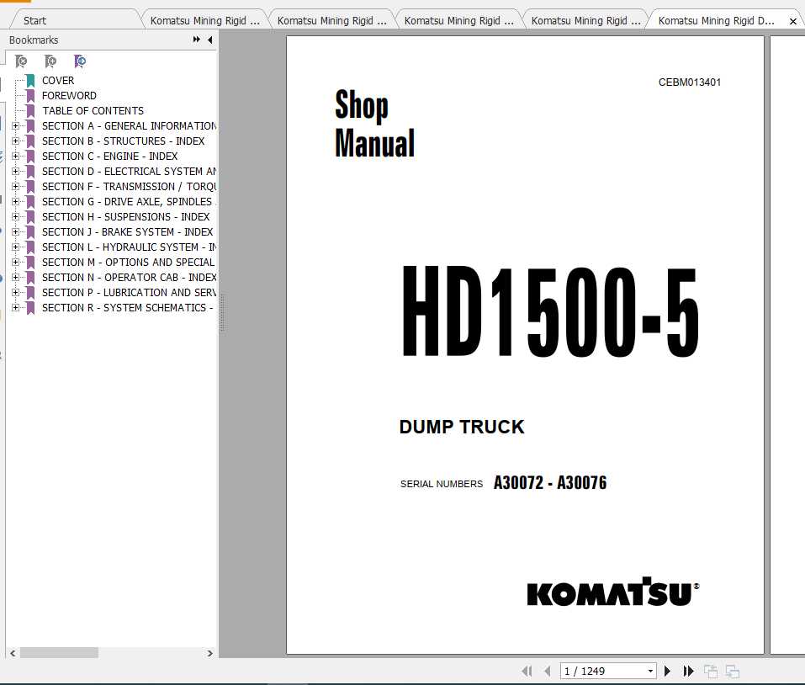This screenshot has width=805, height=685.
Task: Expand SECTION D - ELECTRICAL SYSTEM node
Action: [15, 172]
